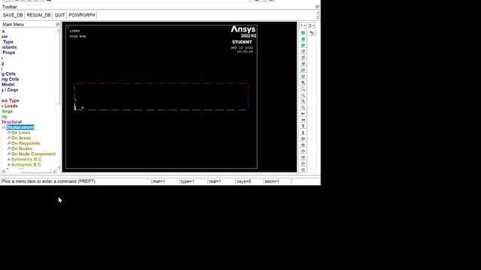The image size is (481, 270).
Task: Pan the model up
Action: [303, 126]
